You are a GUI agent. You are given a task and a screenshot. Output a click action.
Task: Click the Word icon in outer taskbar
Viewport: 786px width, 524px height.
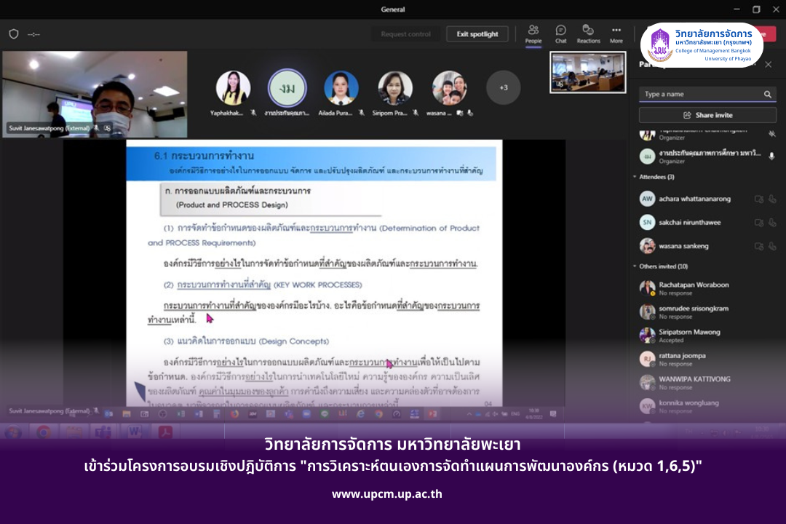tap(135, 432)
